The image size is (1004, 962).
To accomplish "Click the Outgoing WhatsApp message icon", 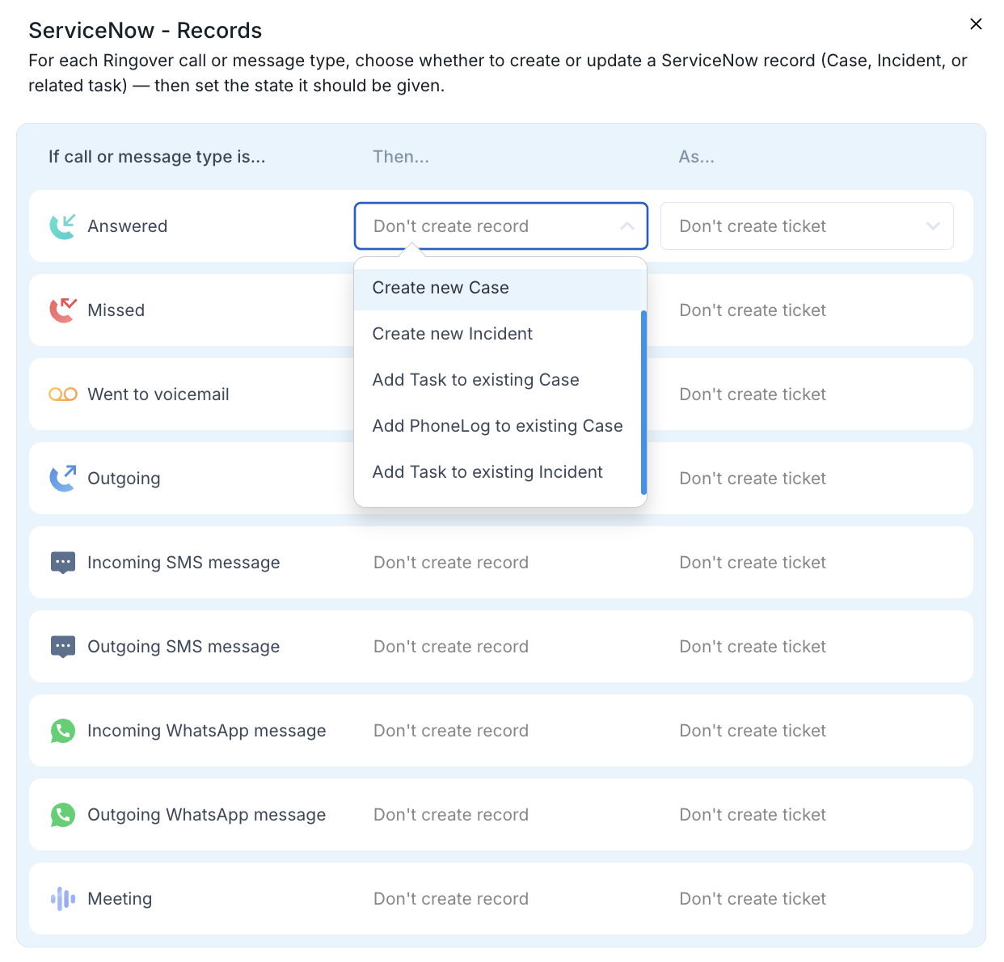I will pyautogui.click(x=63, y=815).
